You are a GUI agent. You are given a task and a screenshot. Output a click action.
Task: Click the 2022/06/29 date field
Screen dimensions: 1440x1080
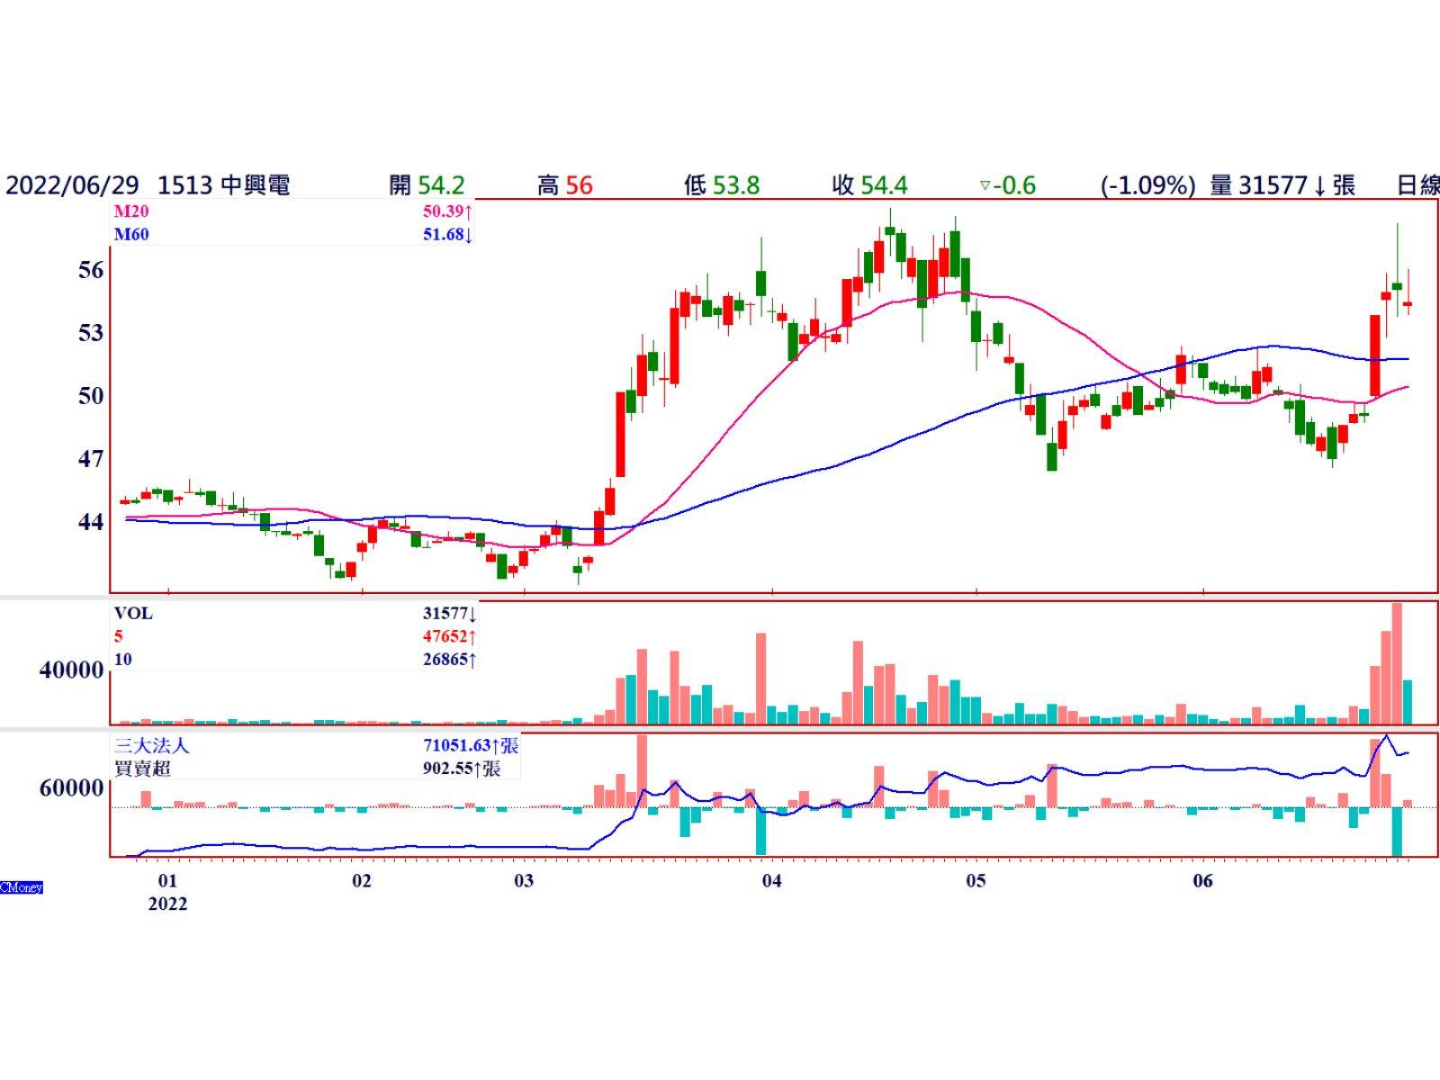pyautogui.click(x=72, y=185)
